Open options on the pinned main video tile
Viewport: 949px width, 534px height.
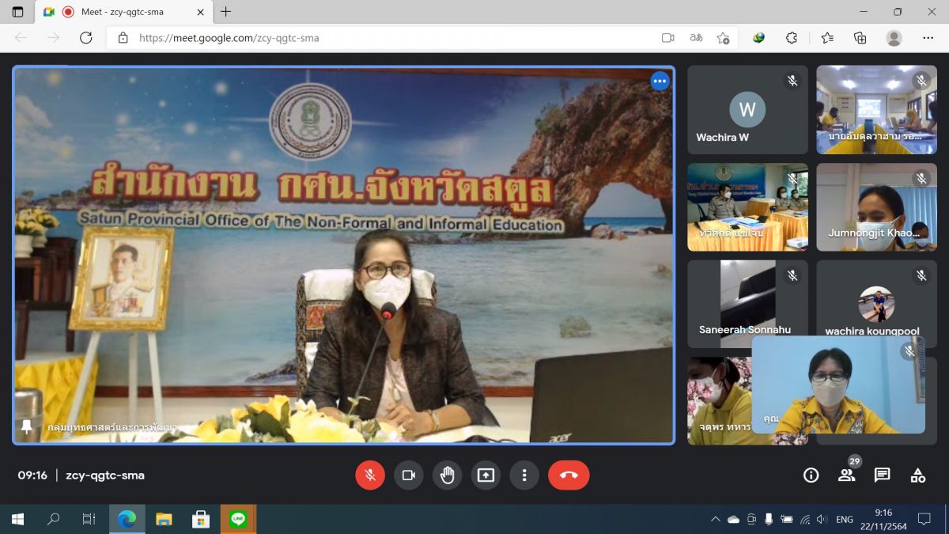pyautogui.click(x=660, y=81)
